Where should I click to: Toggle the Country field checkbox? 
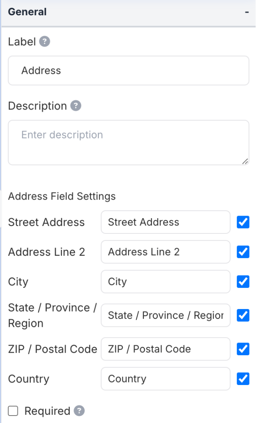coord(243,379)
